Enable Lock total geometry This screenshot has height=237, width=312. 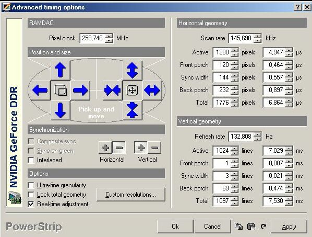(x=31, y=195)
